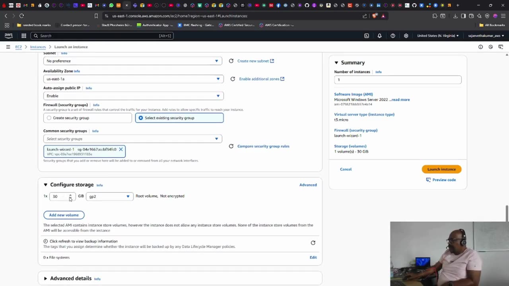Viewport: 509px width, 286px height.
Task: Open the browser main menu
Action: (503, 16)
